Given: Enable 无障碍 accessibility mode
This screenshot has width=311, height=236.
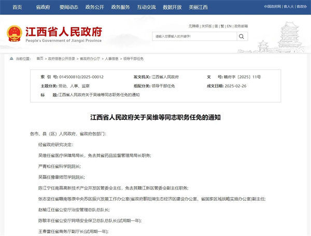Looking at the screenshot, I should click(194, 25).
